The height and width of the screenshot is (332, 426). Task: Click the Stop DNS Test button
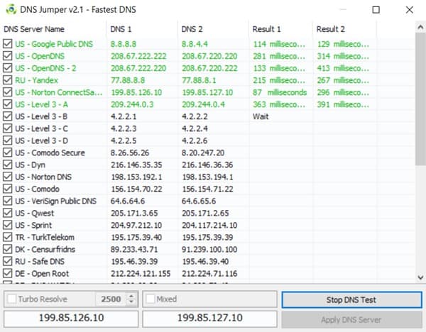click(x=351, y=299)
